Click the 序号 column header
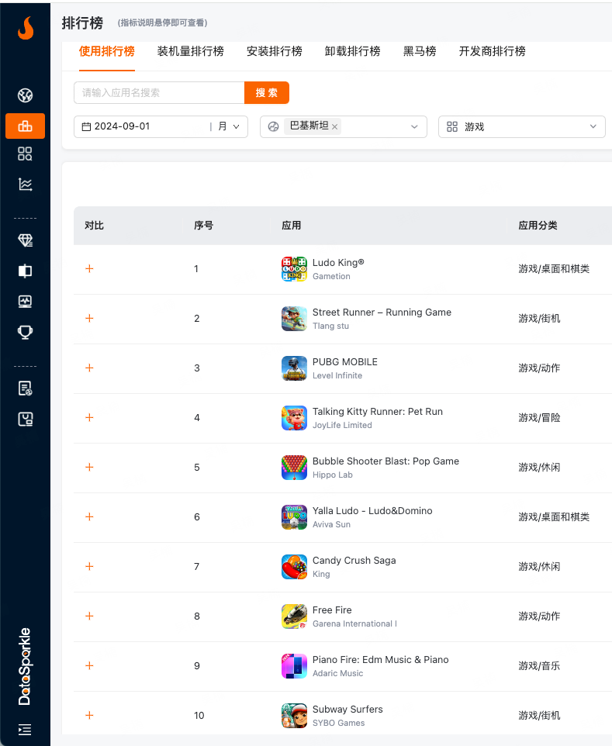Screen dimensions: 612x746 (204, 226)
